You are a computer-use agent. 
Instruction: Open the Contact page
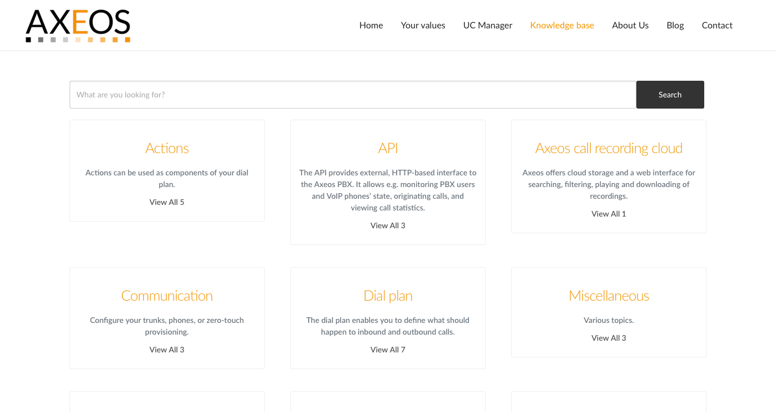717,25
